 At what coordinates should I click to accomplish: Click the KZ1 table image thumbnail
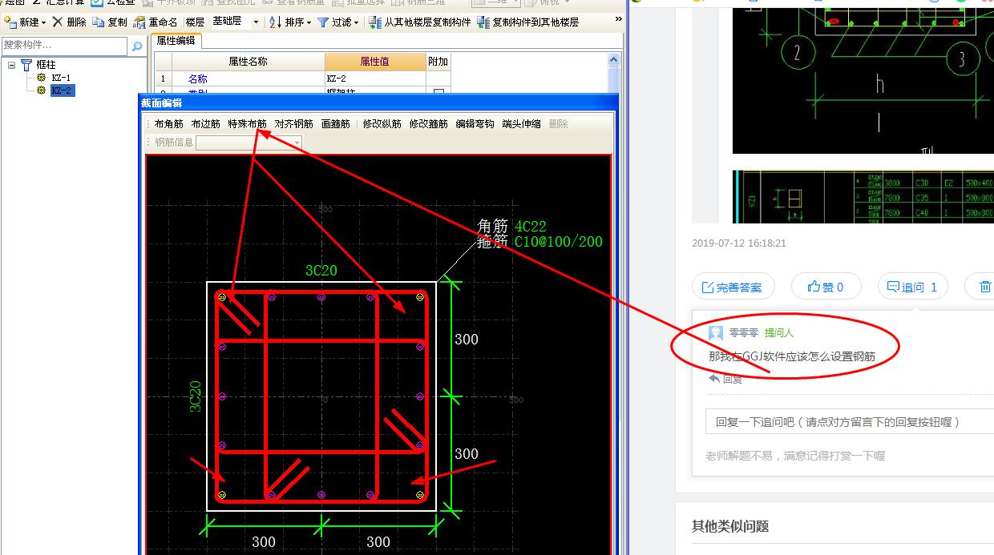pyautogui.click(x=863, y=196)
